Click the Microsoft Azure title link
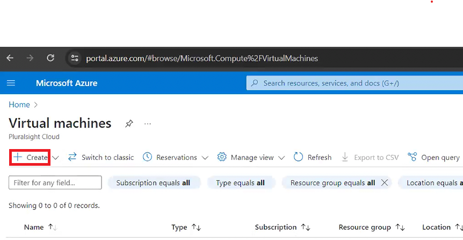Image resolution: width=463 pixels, height=240 pixels. tap(67, 83)
